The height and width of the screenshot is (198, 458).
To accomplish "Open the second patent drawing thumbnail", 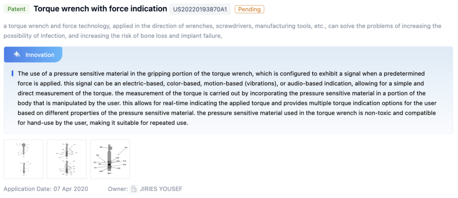I will click(67, 159).
